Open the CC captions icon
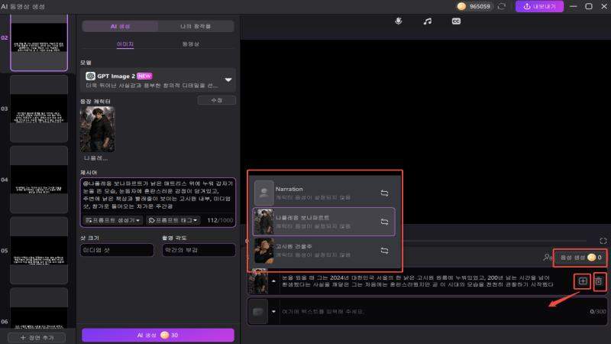This screenshot has width=611, height=344. click(x=456, y=21)
